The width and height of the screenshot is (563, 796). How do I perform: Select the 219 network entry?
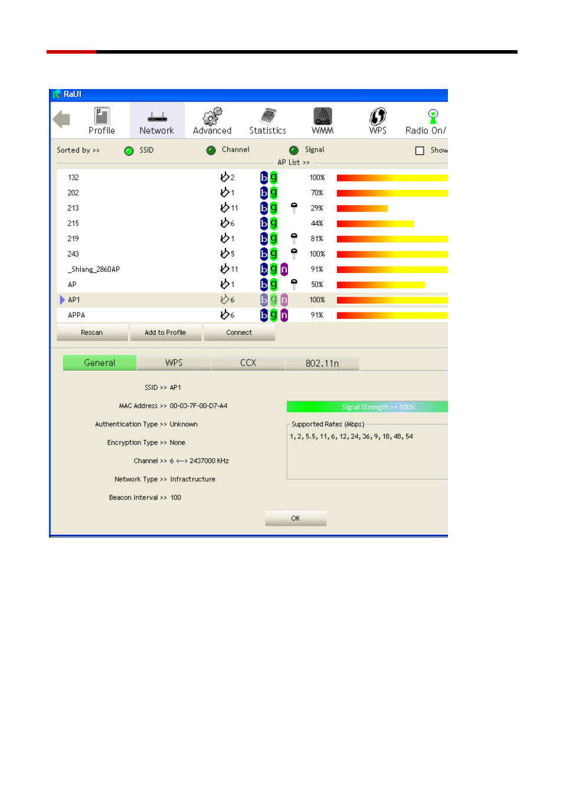pyautogui.click(x=73, y=239)
